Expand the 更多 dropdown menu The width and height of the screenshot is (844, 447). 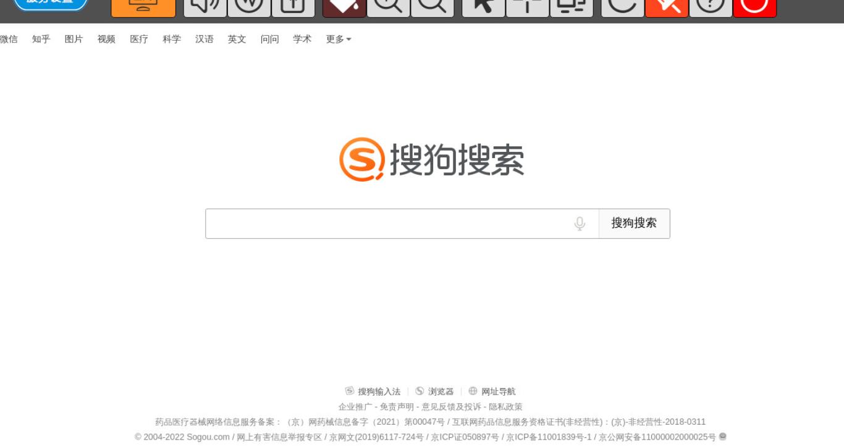tap(339, 39)
